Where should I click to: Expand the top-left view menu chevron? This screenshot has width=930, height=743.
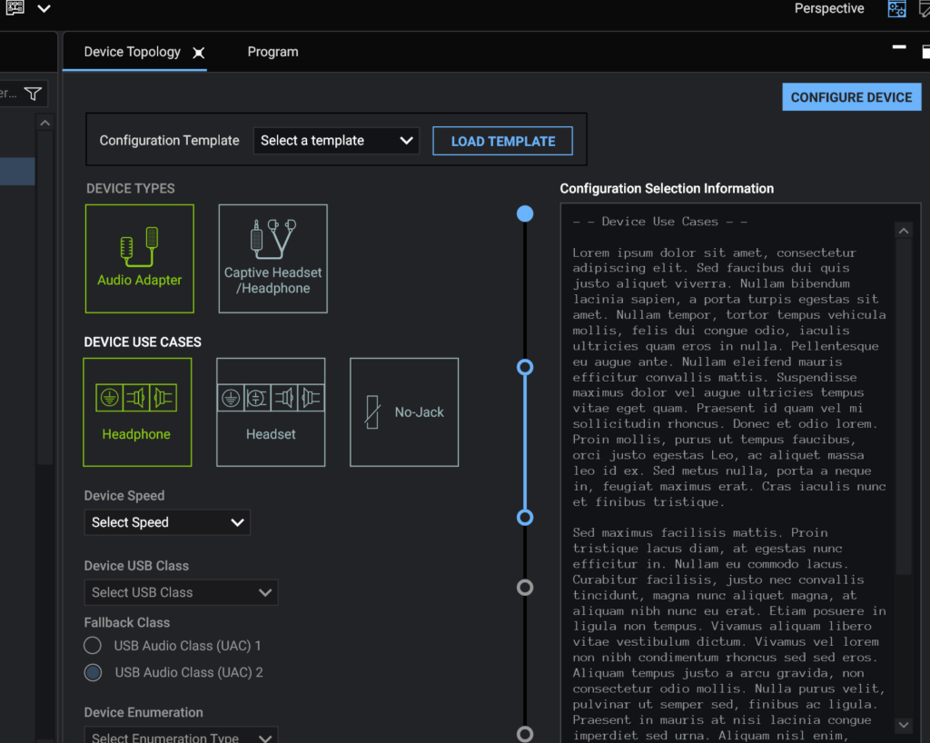(x=44, y=9)
